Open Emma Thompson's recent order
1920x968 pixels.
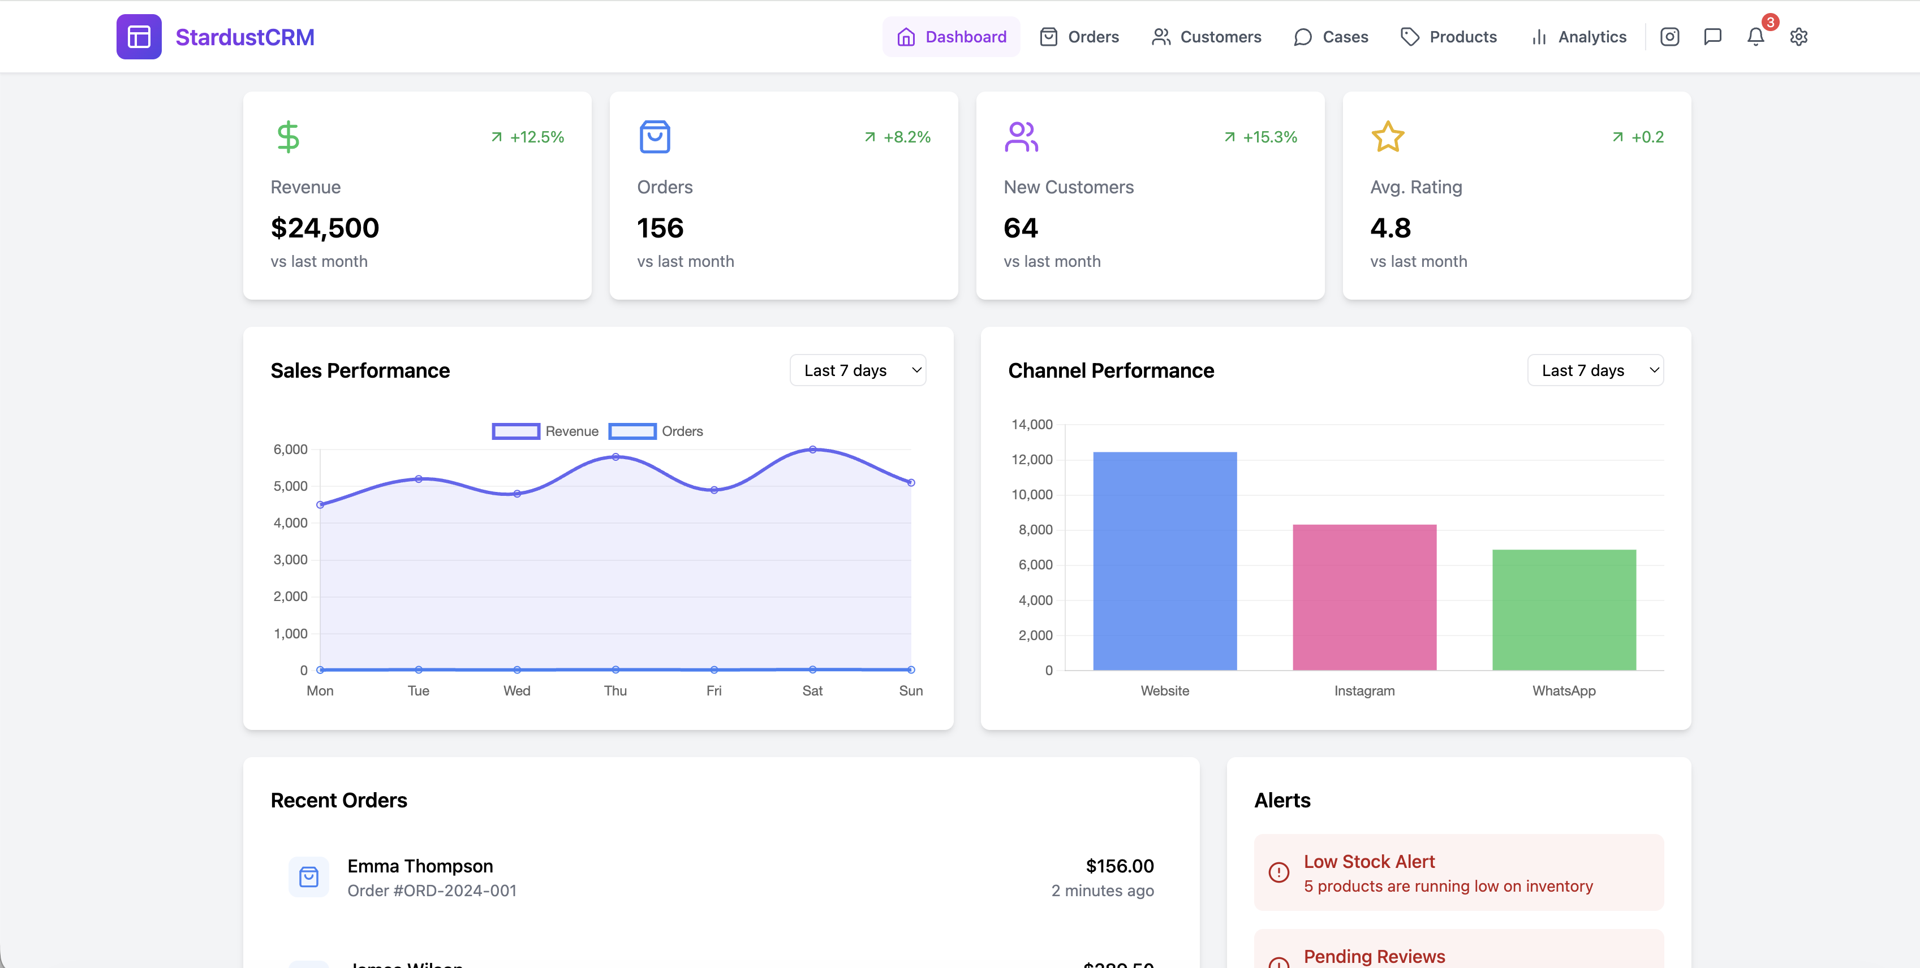pos(721,878)
